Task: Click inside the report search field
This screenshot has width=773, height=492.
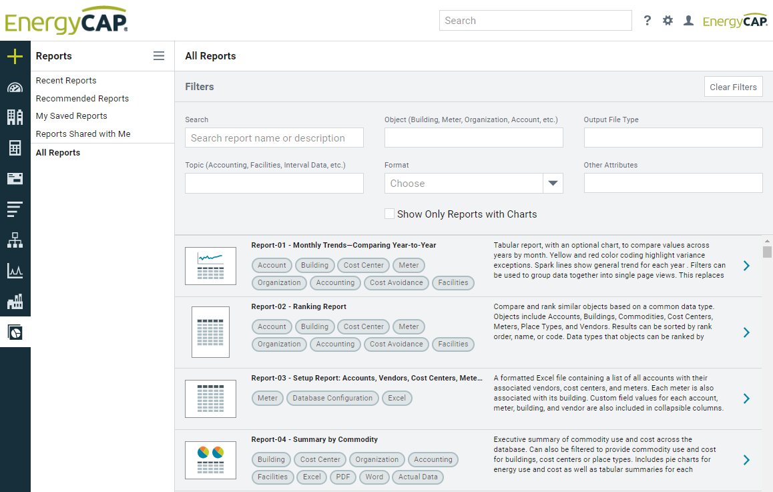Action: pos(274,138)
